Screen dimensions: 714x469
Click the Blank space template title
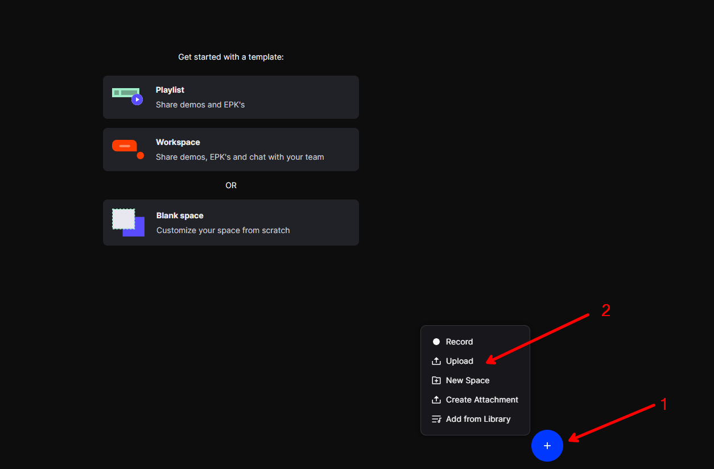(x=180, y=215)
